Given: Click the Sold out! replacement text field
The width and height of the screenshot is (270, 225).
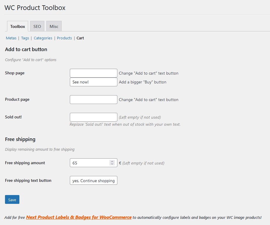Looking at the screenshot, I should click(94, 117).
